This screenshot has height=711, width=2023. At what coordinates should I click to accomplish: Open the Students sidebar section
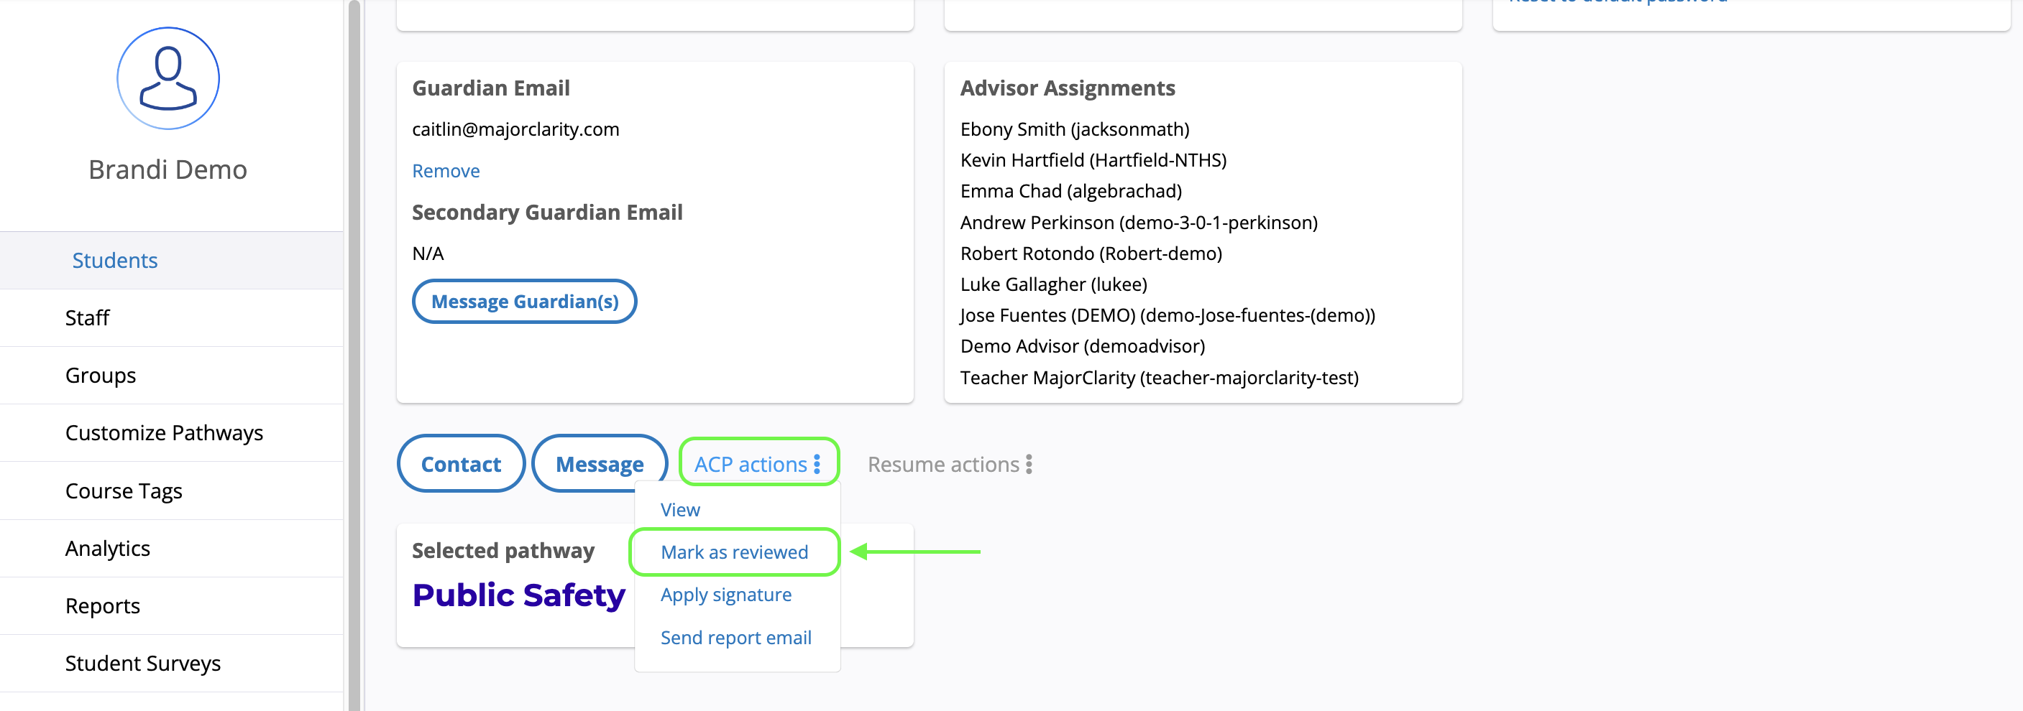(x=114, y=261)
